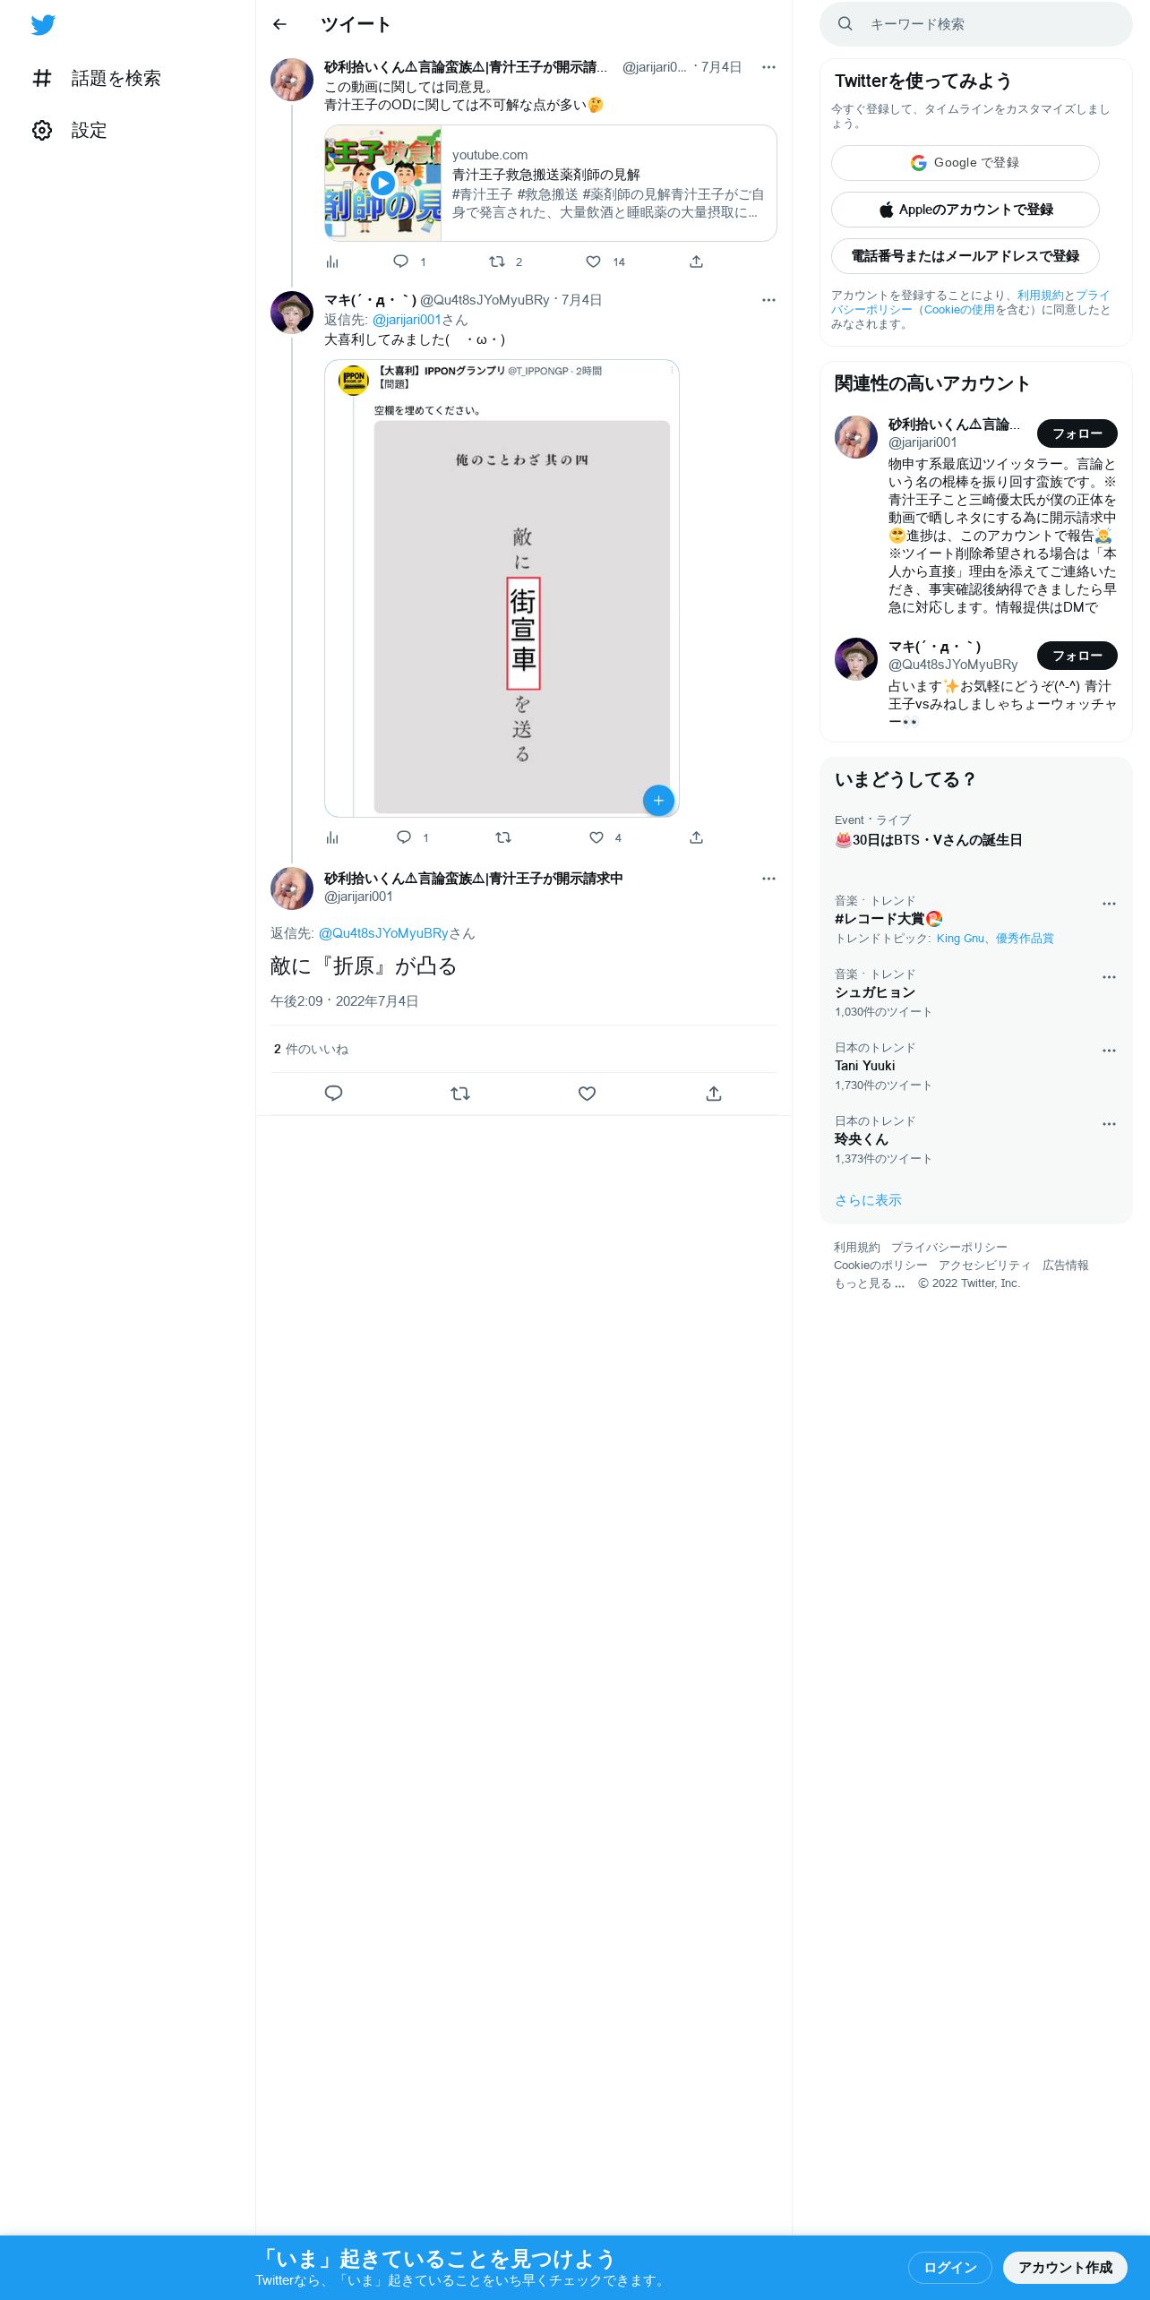This screenshot has width=1150, height=2300.
Task: Like the main tweet with the heart icon
Action: click(587, 1093)
